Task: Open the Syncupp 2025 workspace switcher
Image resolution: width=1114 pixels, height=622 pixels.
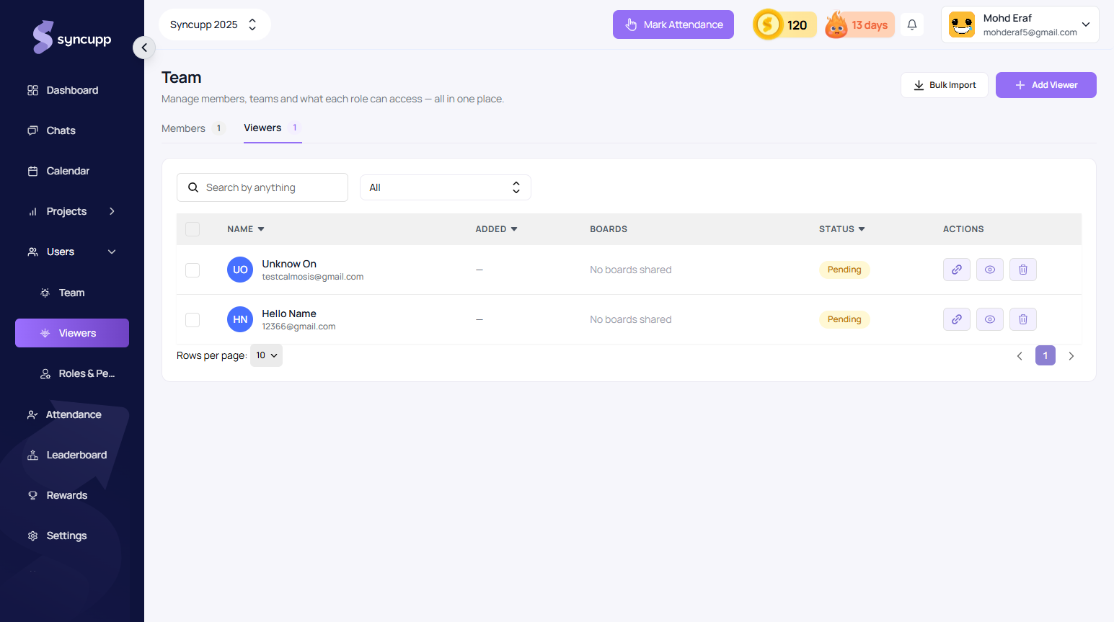Action: click(214, 25)
